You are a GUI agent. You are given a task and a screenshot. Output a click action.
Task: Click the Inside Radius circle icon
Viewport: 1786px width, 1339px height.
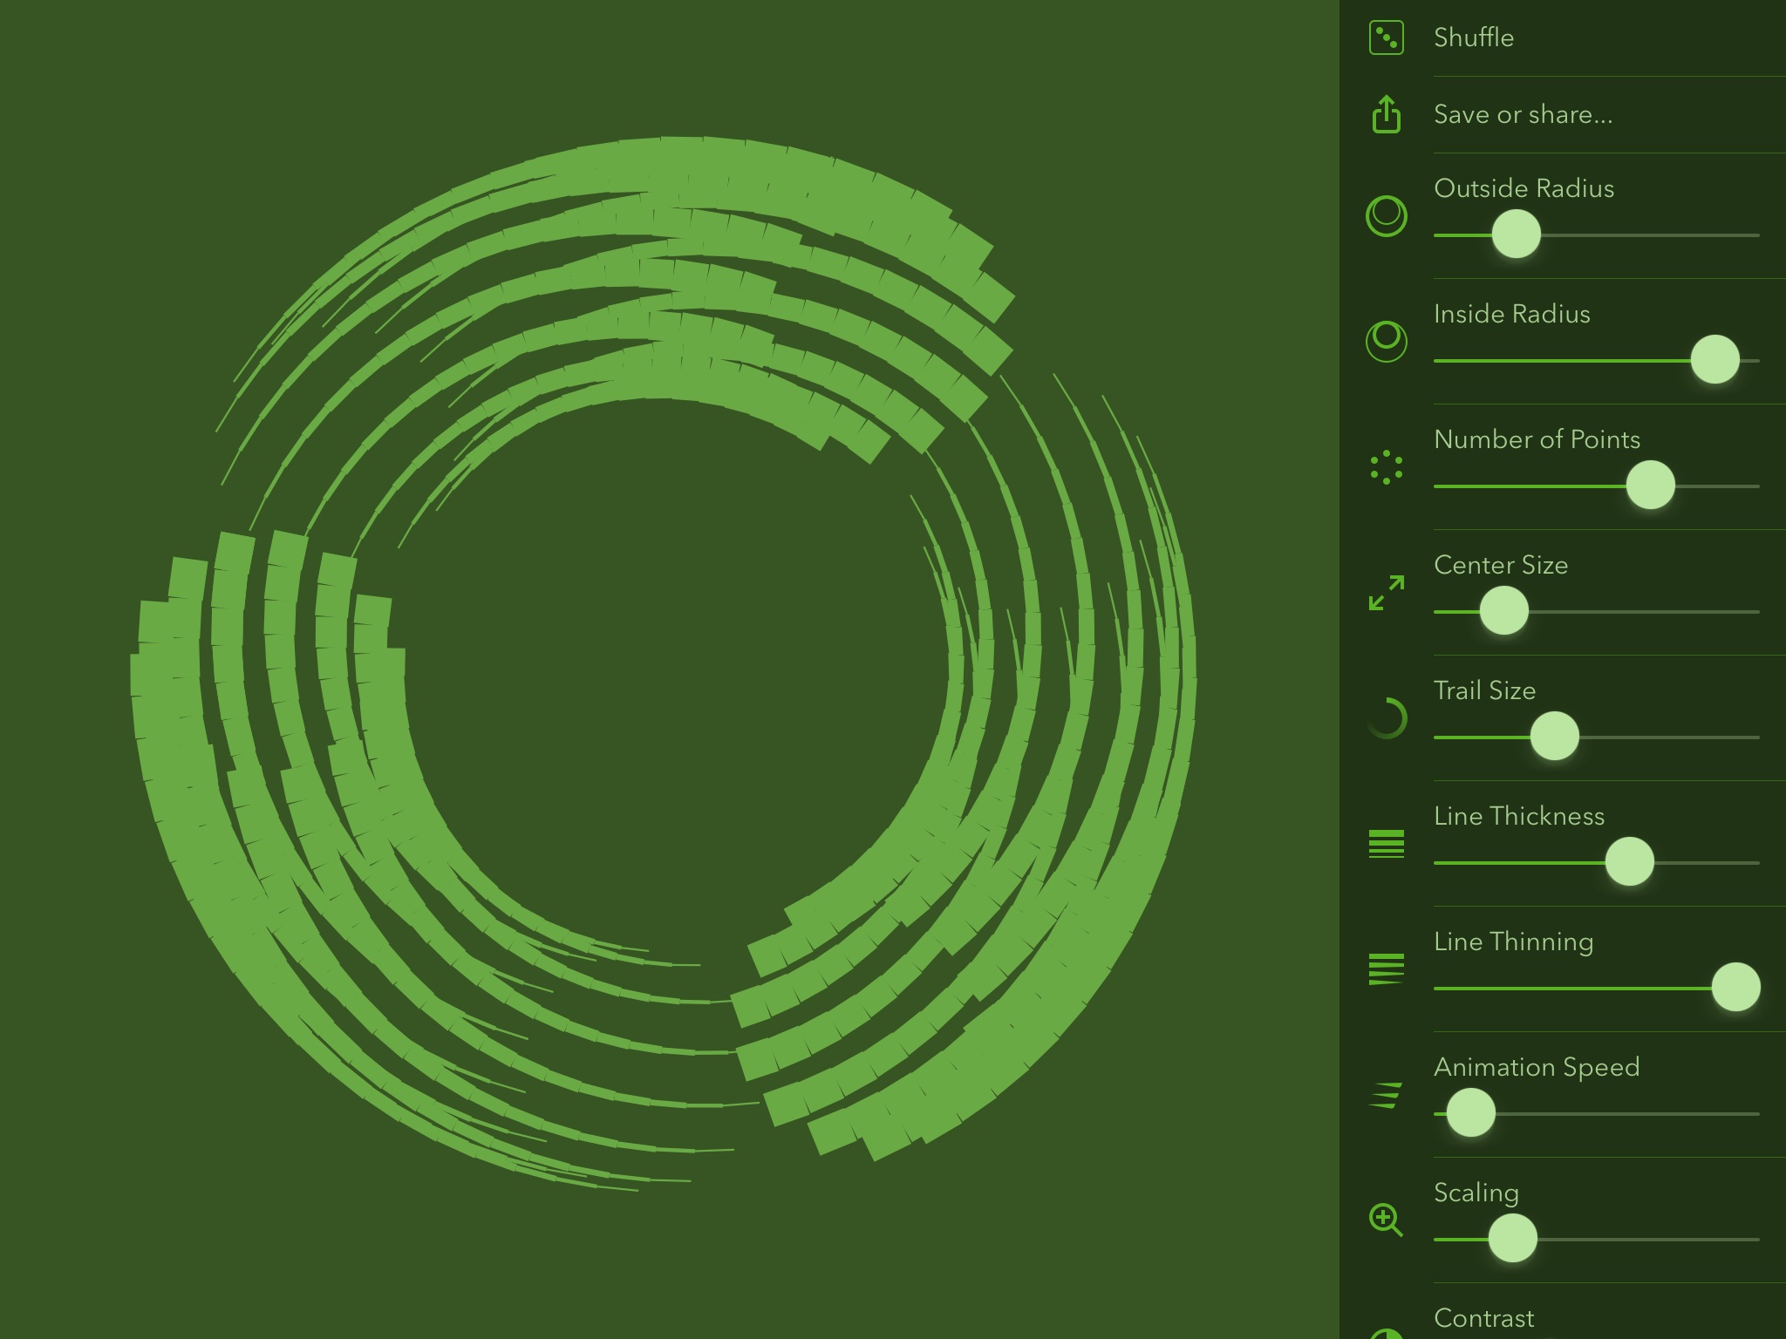[x=1386, y=342]
